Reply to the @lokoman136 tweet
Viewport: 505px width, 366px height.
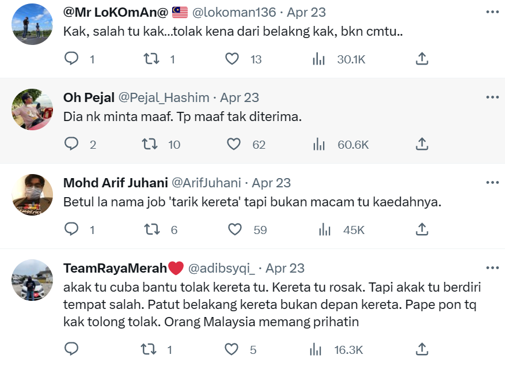[71, 59]
